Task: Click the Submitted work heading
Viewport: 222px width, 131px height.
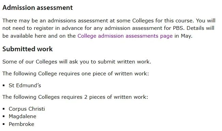Action: (x=28, y=49)
